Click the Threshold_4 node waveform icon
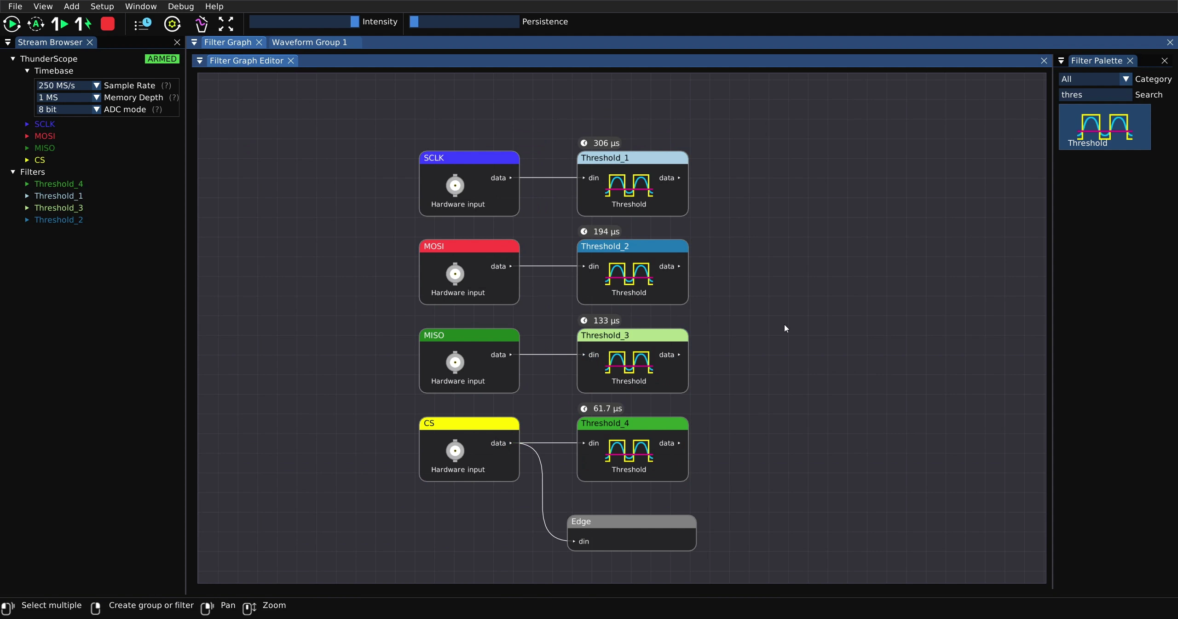 click(629, 451)
